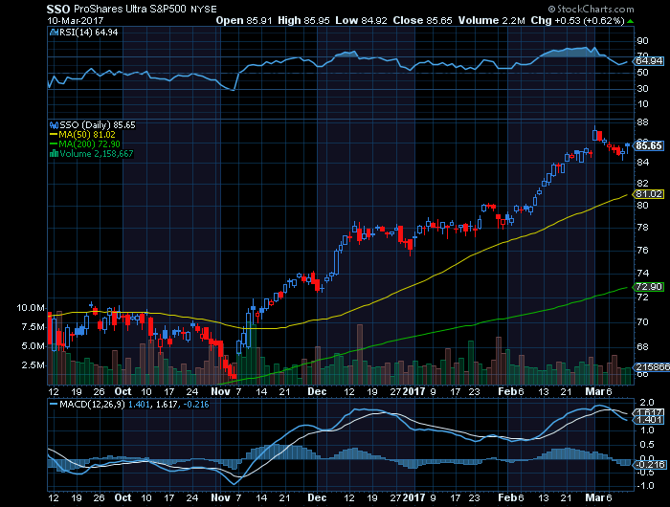Click the RSI line icon beside RSI(14)
The image size is (670, 507).
(x=54, y=33)
